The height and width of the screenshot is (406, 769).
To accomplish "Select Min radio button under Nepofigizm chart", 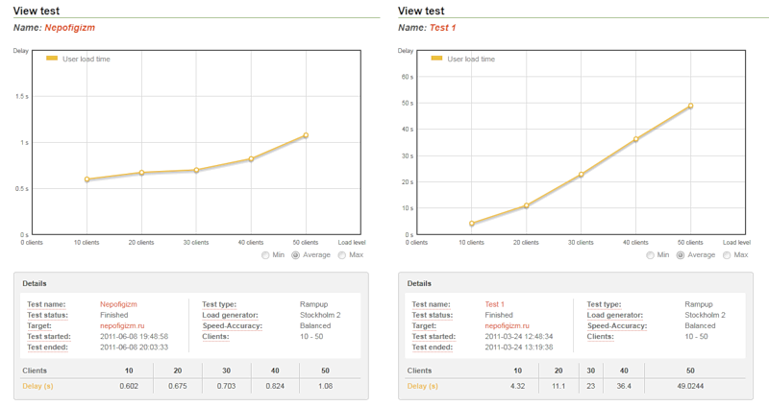I will [265, 255].
